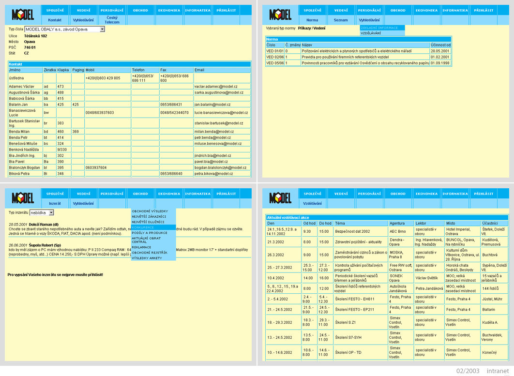Choose Konkurence from the Obchod menu
The height and width of the screenshot is (376, 514).
pos(153,227)
